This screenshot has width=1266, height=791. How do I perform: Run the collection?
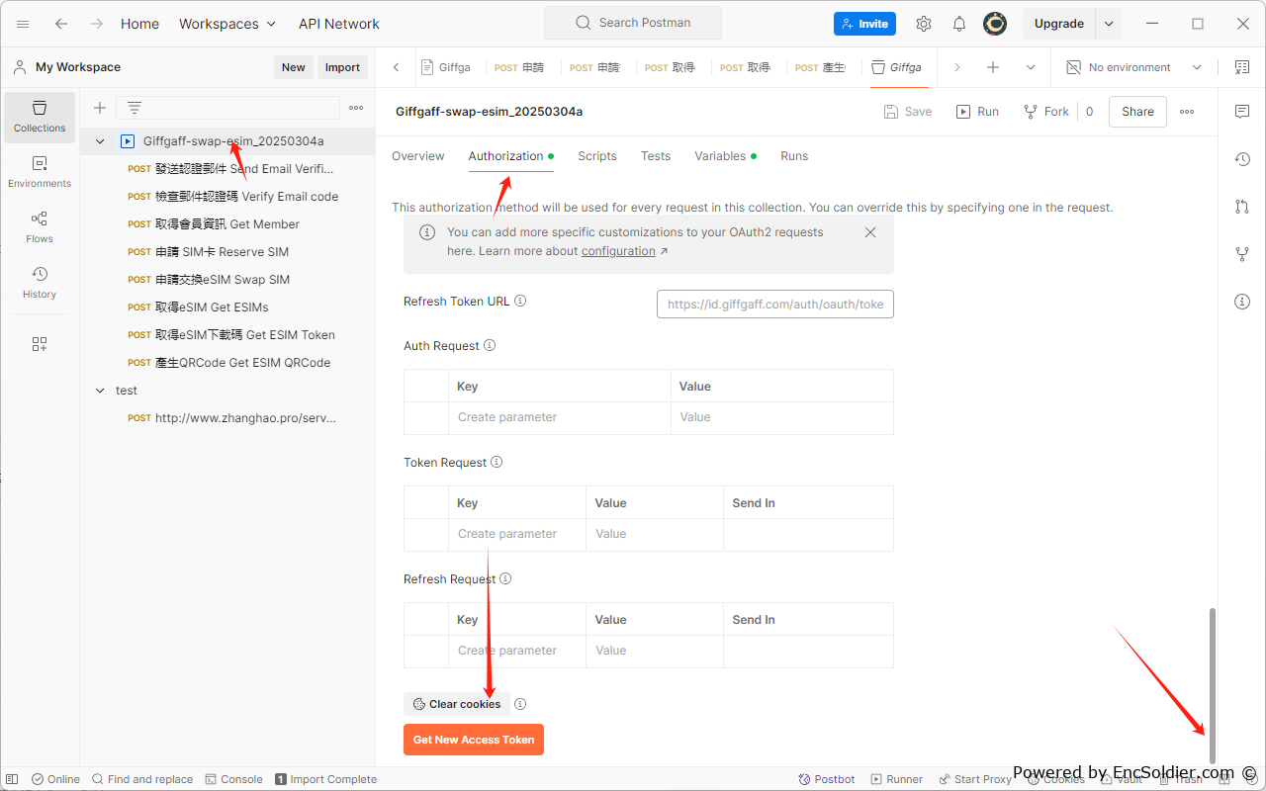tap(977, 112)
